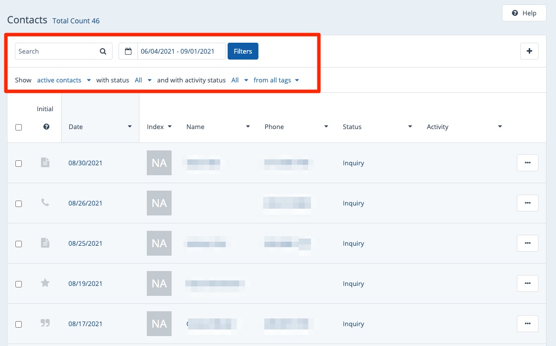Toggle the select-all checkbox in header
The image size is (556, 346).
click(x=19, y=127)
